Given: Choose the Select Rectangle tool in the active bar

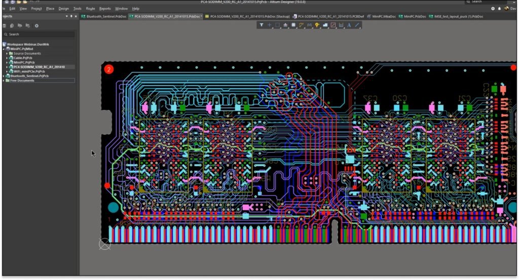Looking at the screenshot, I should point(277,25).
